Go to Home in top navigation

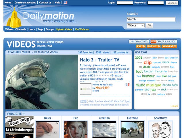coord(8,3)
